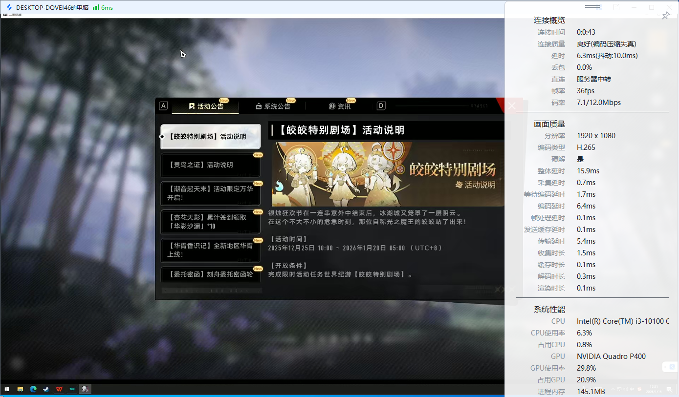
Task: Toggle the pushpin to keep stats panel visible
Action: [x=666, y=16]
